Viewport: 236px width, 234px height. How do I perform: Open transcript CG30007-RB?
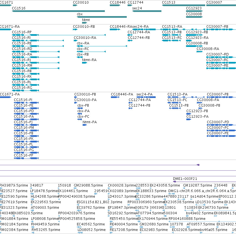[217, 27]
